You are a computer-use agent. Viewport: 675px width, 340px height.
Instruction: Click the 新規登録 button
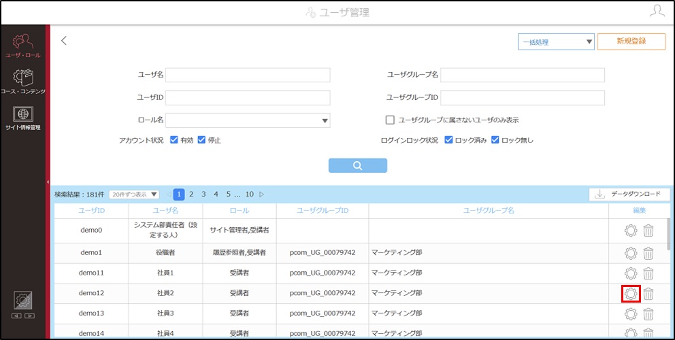(631, 41)
